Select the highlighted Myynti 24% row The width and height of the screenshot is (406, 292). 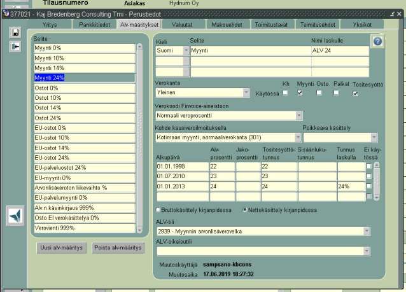85,78
